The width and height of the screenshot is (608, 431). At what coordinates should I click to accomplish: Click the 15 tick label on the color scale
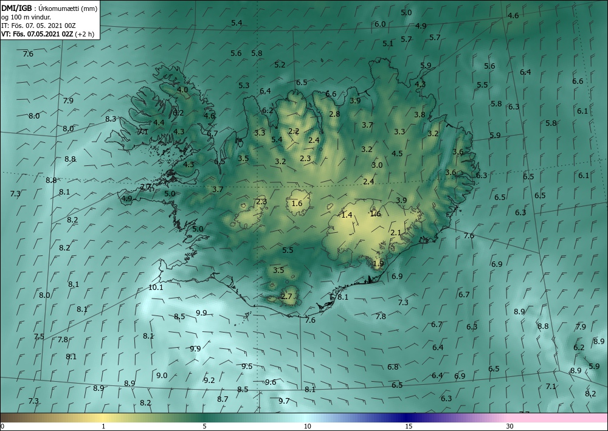(409, 426)
